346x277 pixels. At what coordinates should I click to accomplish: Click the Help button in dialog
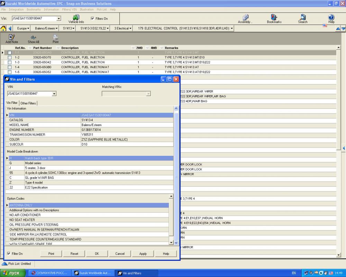[166, 253]
